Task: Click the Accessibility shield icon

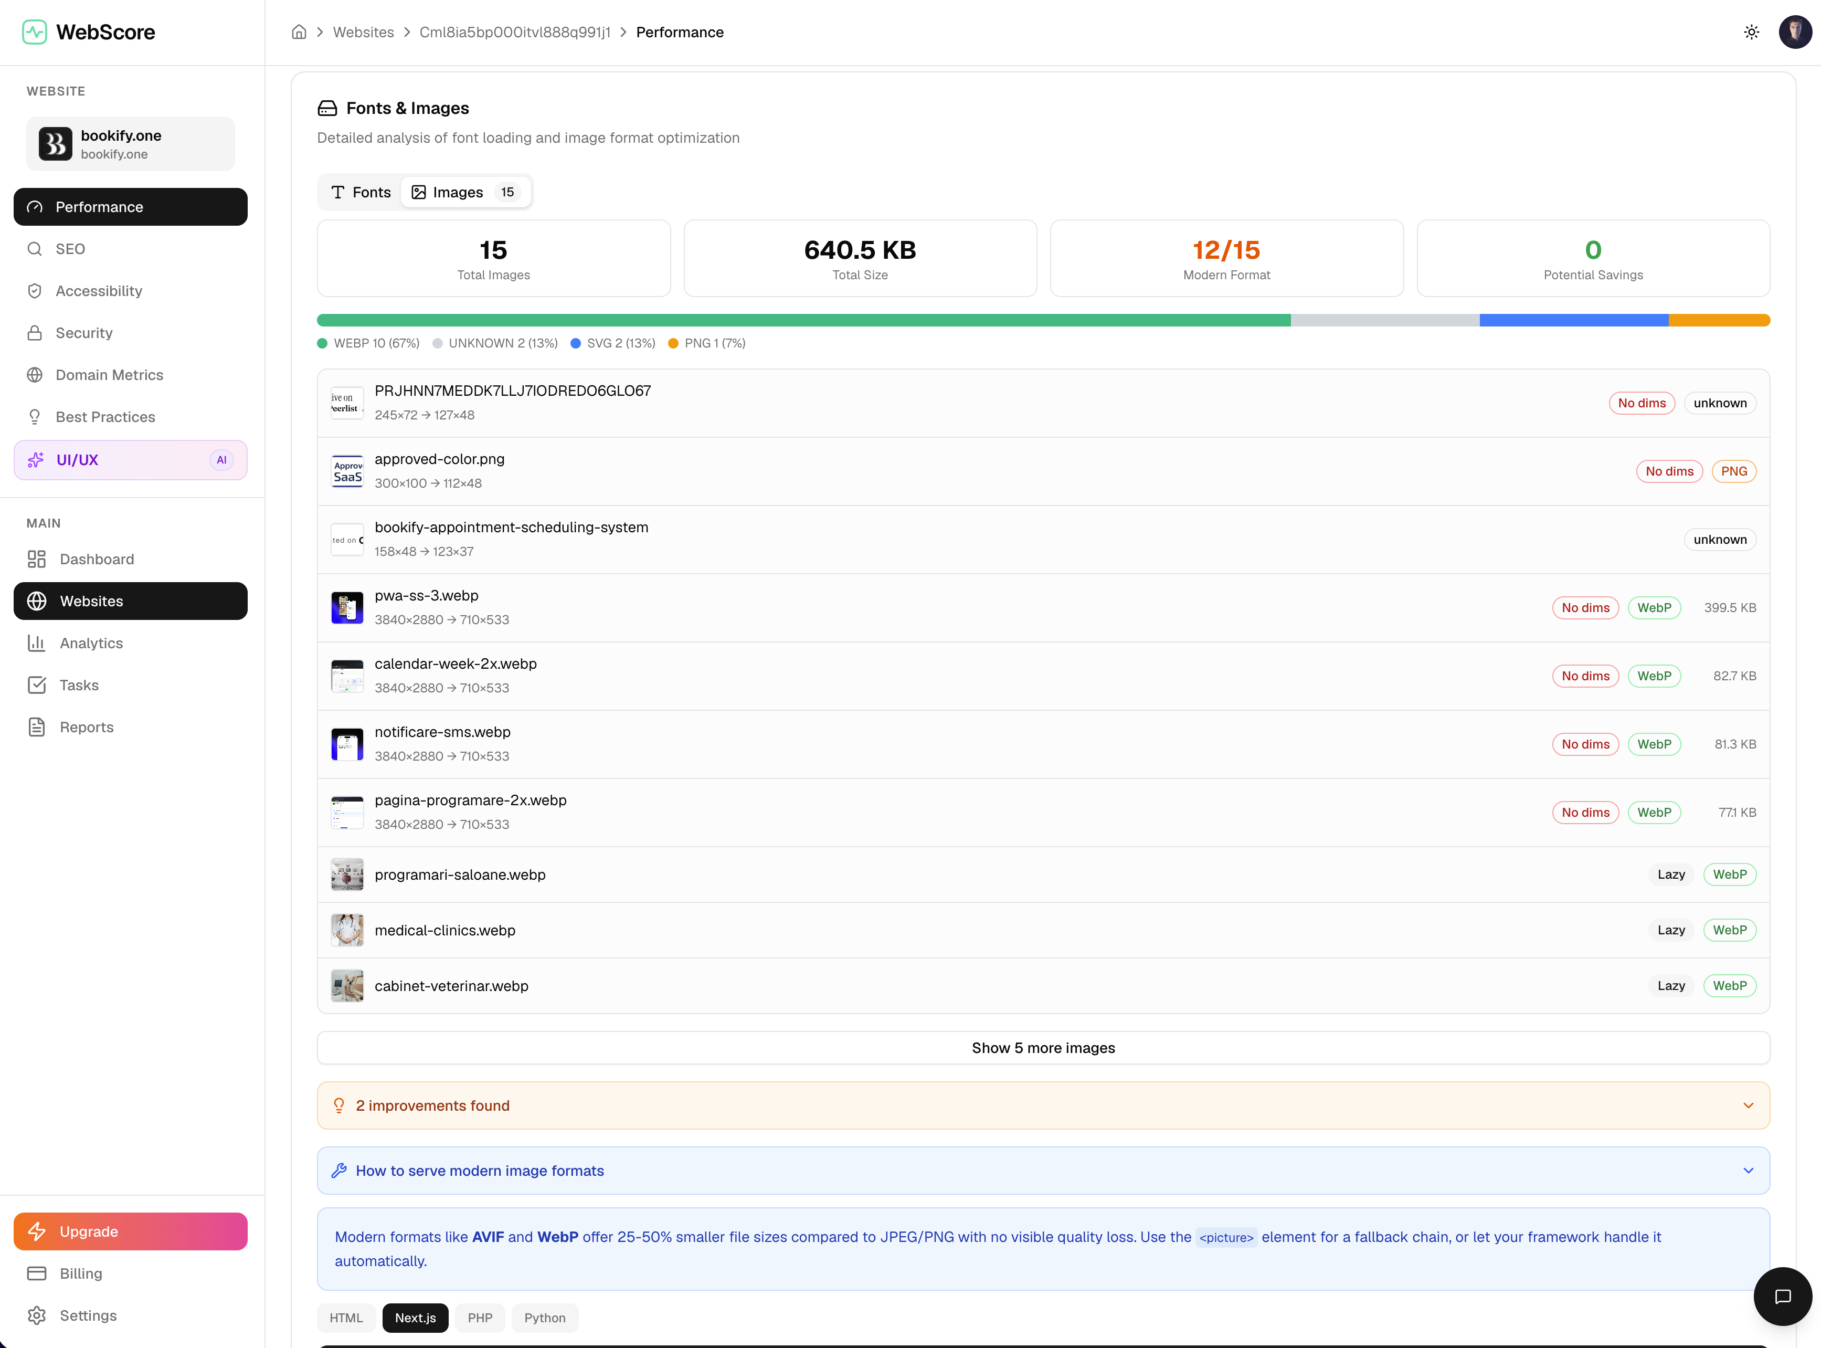Action: [x=35, y=290]
